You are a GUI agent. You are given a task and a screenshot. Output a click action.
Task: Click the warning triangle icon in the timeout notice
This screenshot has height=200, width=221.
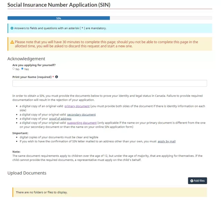12,42
